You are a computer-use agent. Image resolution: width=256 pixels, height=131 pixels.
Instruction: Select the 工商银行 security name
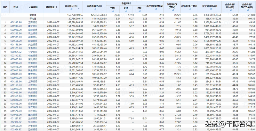point(33,22)
